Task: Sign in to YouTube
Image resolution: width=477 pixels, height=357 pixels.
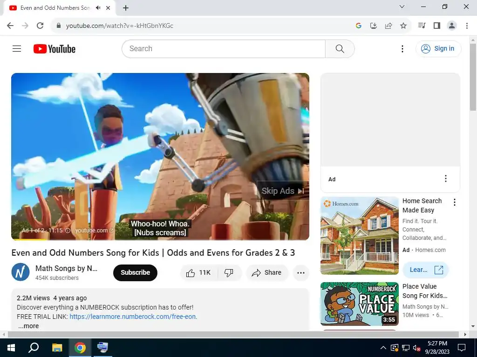Action: click(x=438, y=48)
